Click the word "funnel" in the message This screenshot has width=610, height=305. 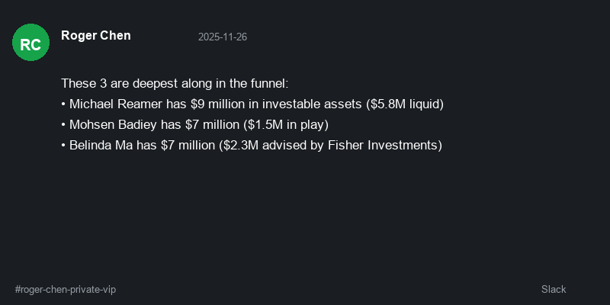(x=269, y=83)
